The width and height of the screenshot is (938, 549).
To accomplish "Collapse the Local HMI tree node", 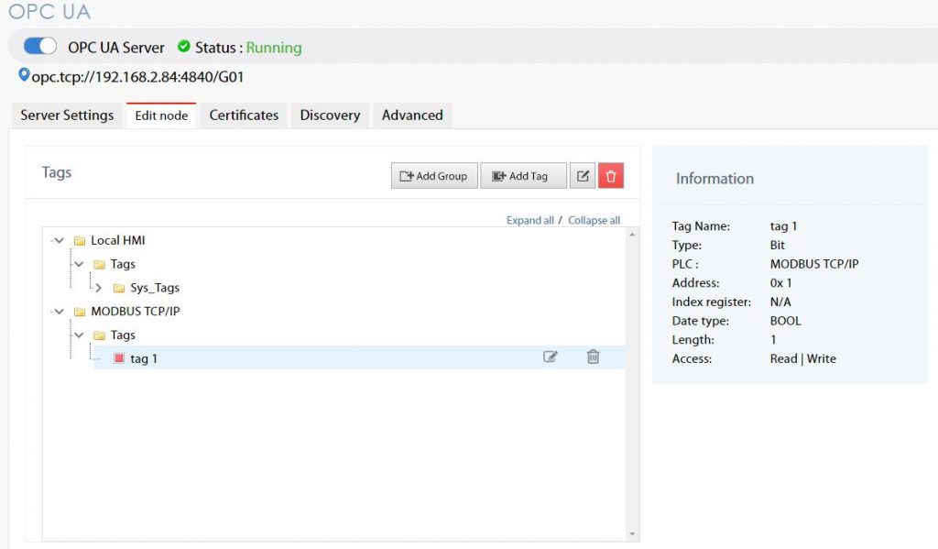I will tap(60, 241).
